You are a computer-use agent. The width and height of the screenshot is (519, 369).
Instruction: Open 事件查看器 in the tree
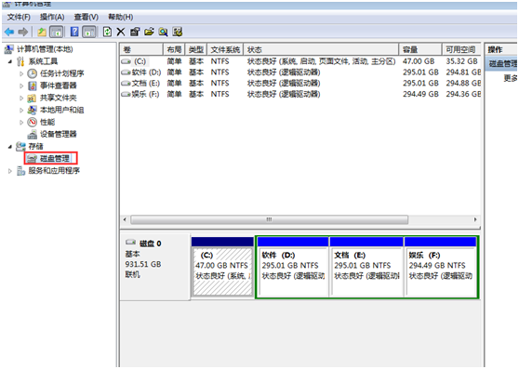[x=59, y=86]
